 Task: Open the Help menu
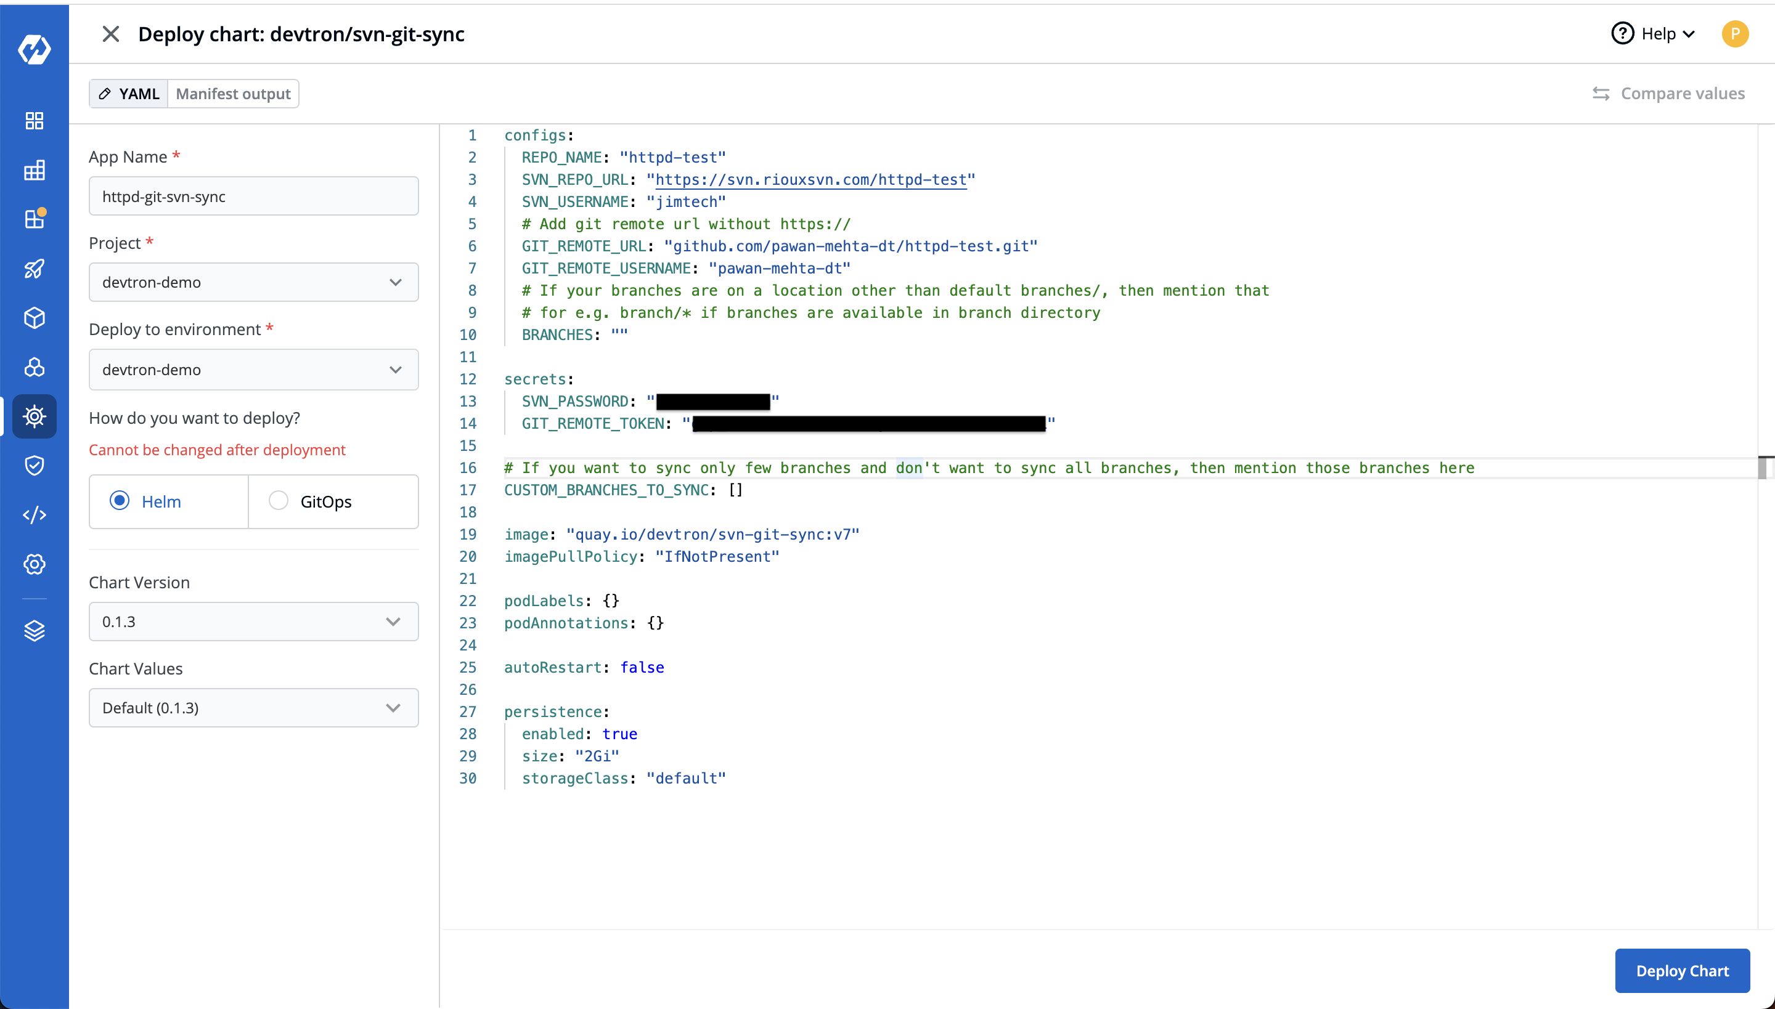(1653, 33)
